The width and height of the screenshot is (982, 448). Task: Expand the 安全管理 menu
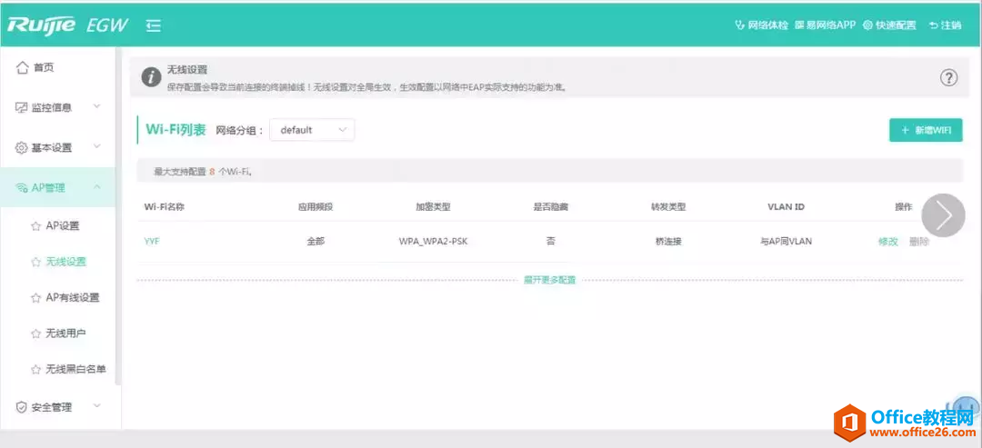(x=57, y=407)
